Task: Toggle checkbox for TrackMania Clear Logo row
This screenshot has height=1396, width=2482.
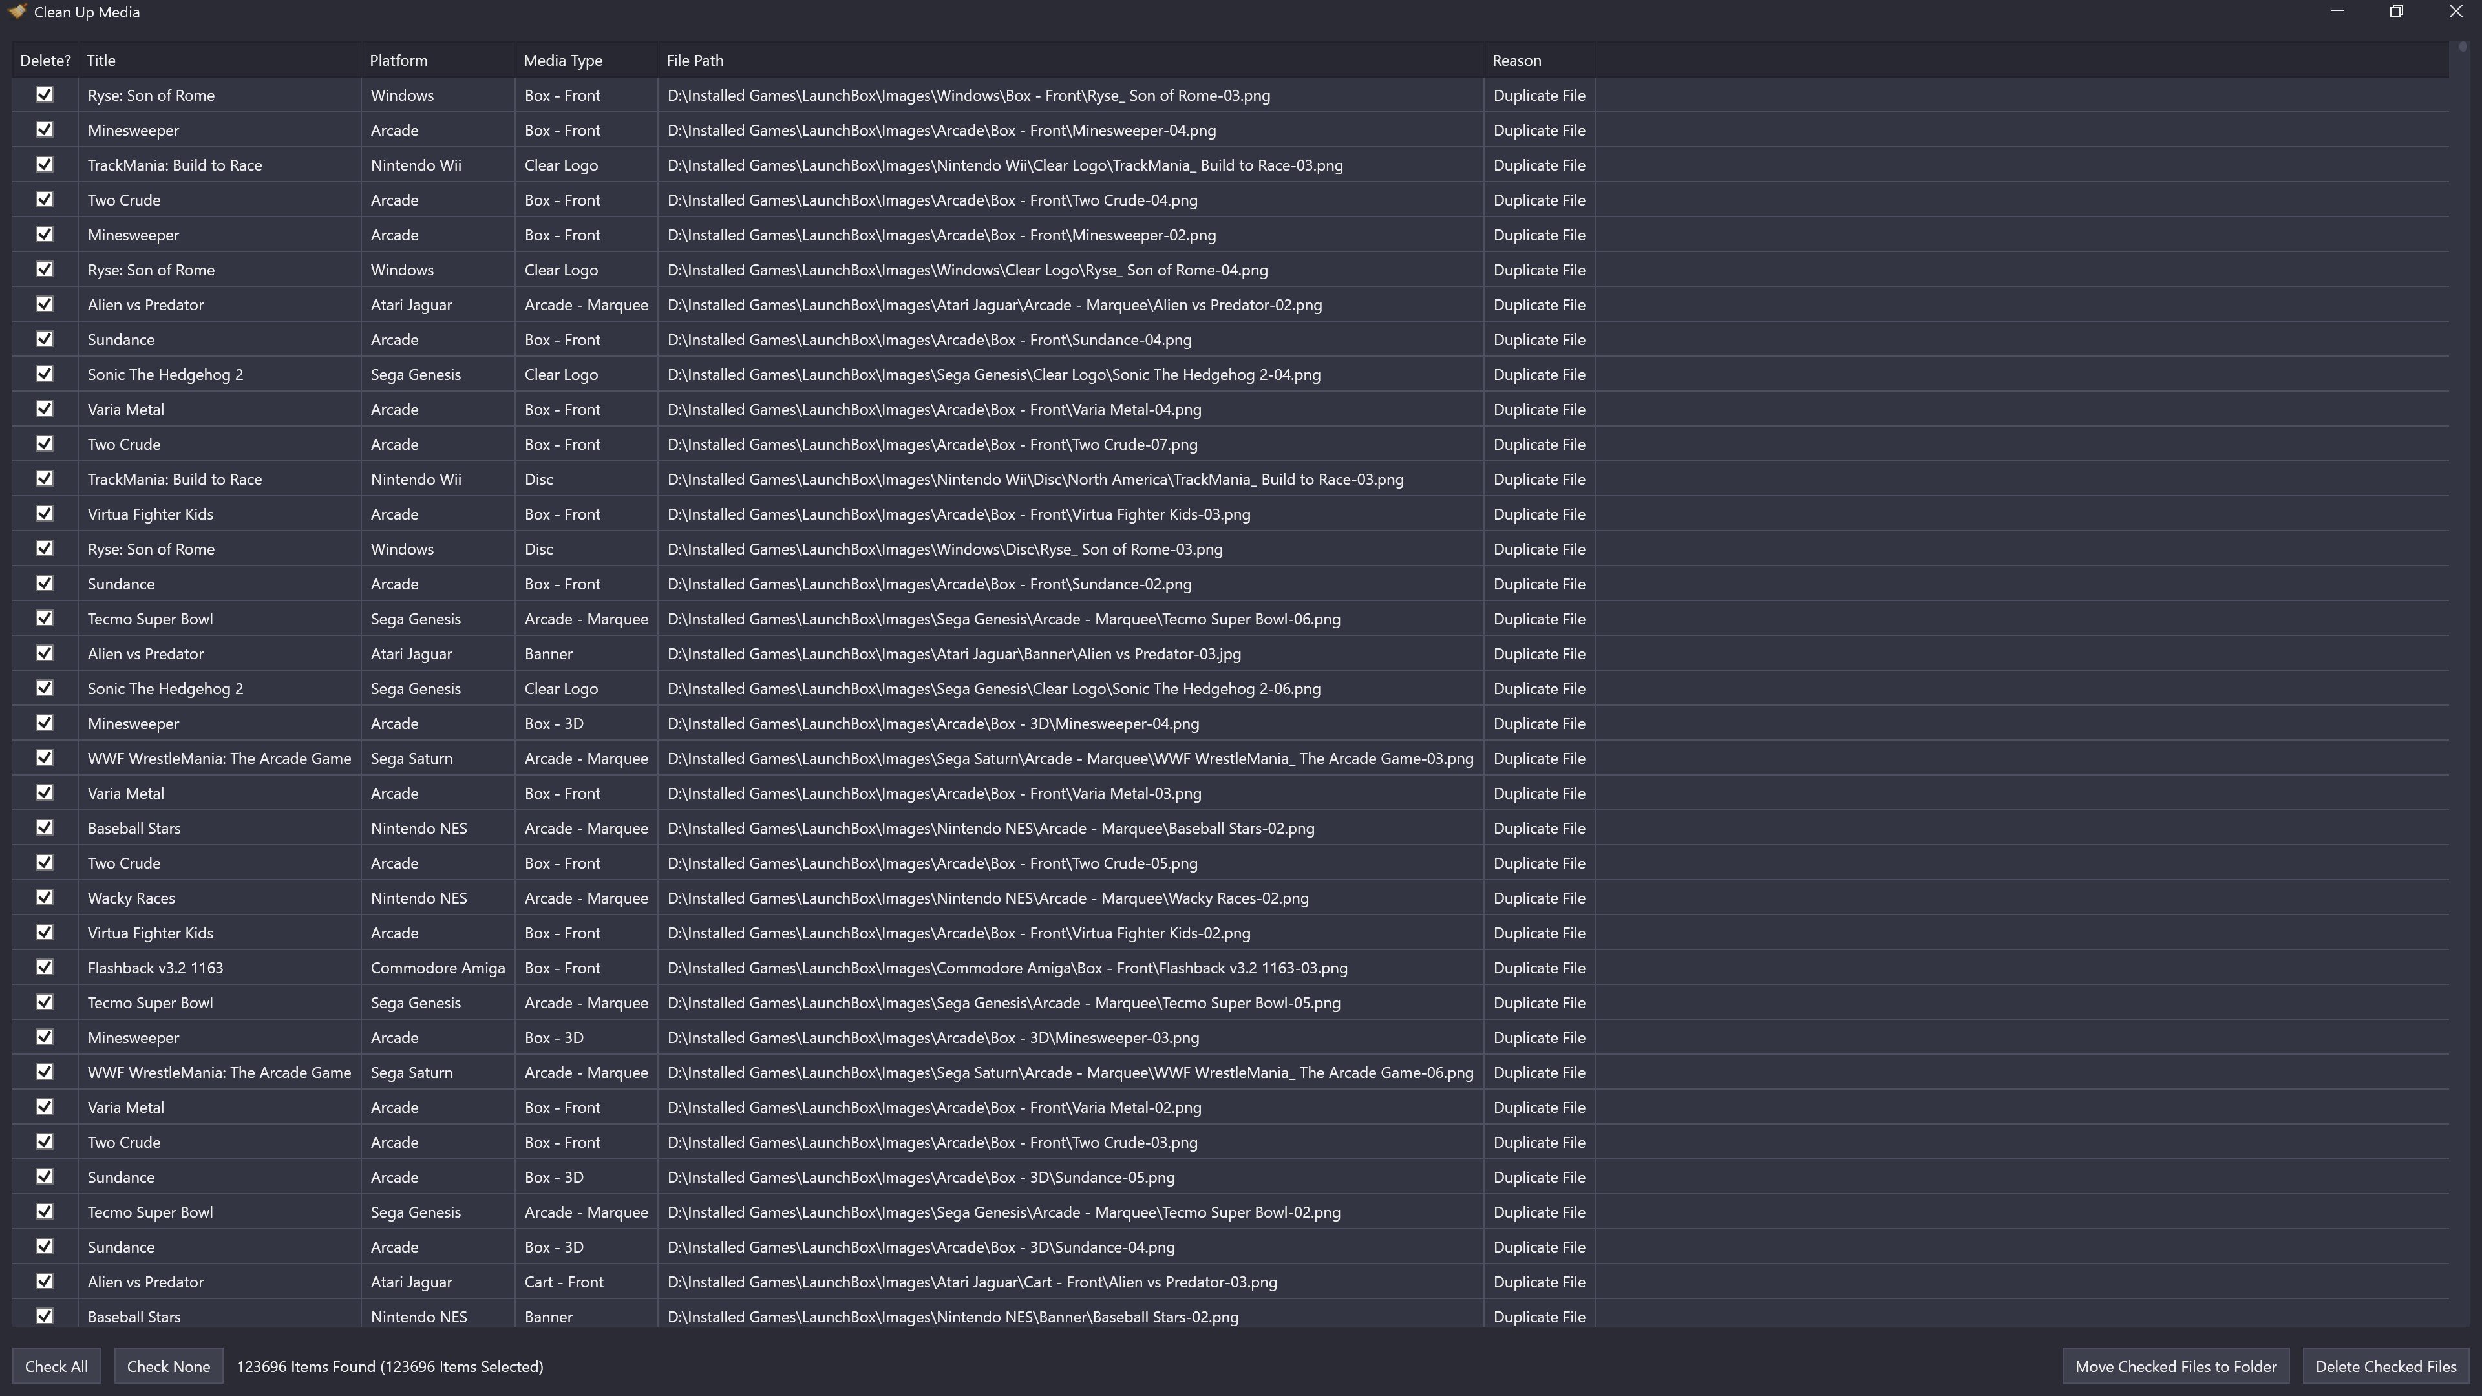Action: [45, 164]
